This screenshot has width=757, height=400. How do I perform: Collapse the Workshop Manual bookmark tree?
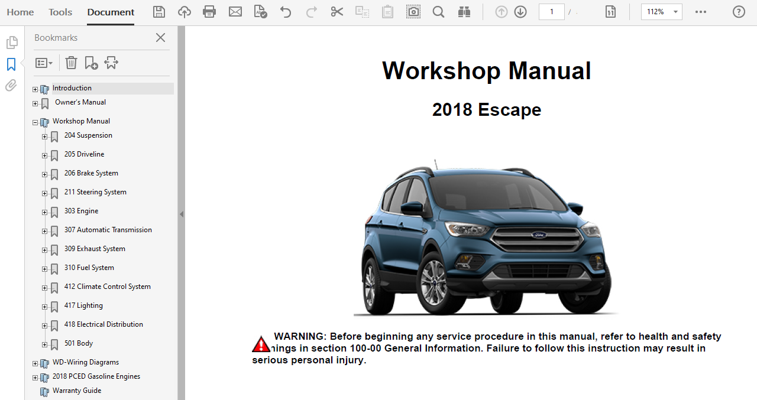pyautogui.click(x=35, y=123)
